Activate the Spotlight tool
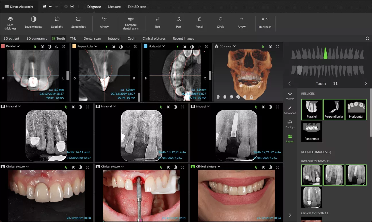Screen dimensions: 372x222 tap(57, 23)
